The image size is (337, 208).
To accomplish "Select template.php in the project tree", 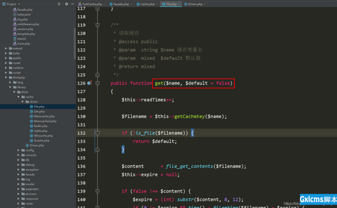I will (26, 34).
